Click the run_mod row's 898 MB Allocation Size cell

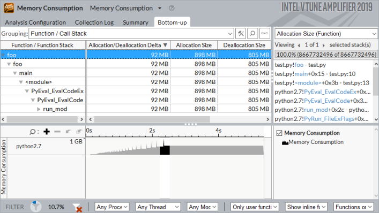pos(194,109)
